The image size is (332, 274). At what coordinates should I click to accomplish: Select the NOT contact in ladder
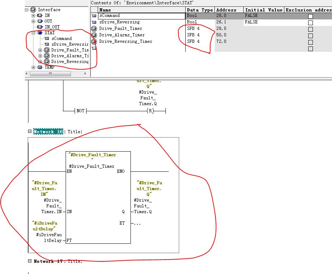pos(80,111)
